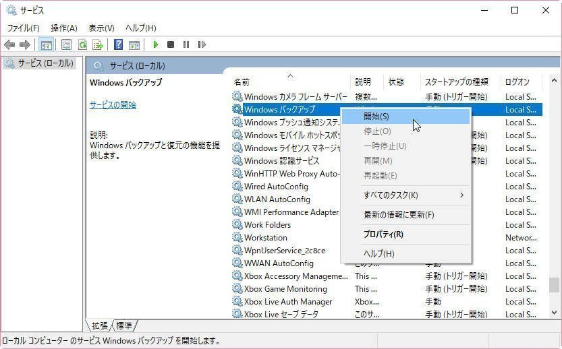Click the Stop Service square icon
Viewport: 562px width, 349px height.
click(x=171, y=44)
